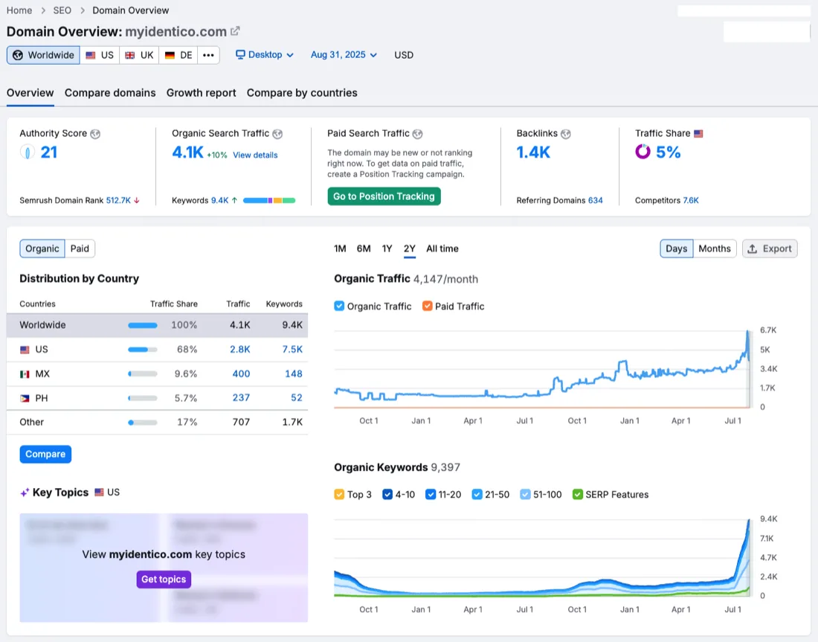Click the Desktop monitor icon
Screen dimensions: 818x642
pyautogui.click(x=240, y=54)
